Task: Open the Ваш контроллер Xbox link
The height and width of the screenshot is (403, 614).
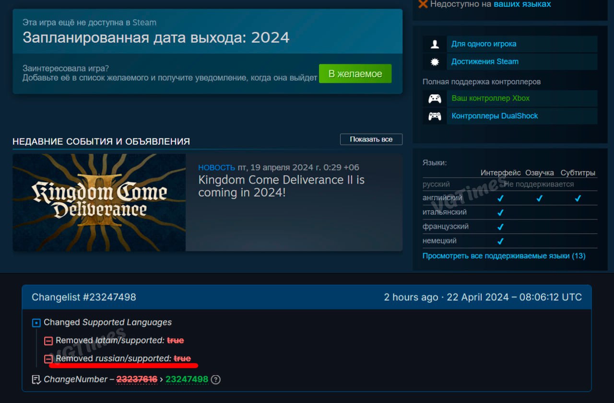Action: pos(490,98)
